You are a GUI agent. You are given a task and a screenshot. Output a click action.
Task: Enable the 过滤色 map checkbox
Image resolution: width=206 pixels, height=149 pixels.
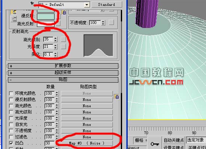(x=11, y=137)
